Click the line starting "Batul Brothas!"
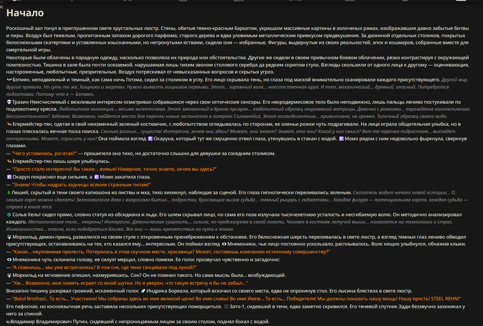The width and height of the screenshot is (483, 326). tap(237, 299)
